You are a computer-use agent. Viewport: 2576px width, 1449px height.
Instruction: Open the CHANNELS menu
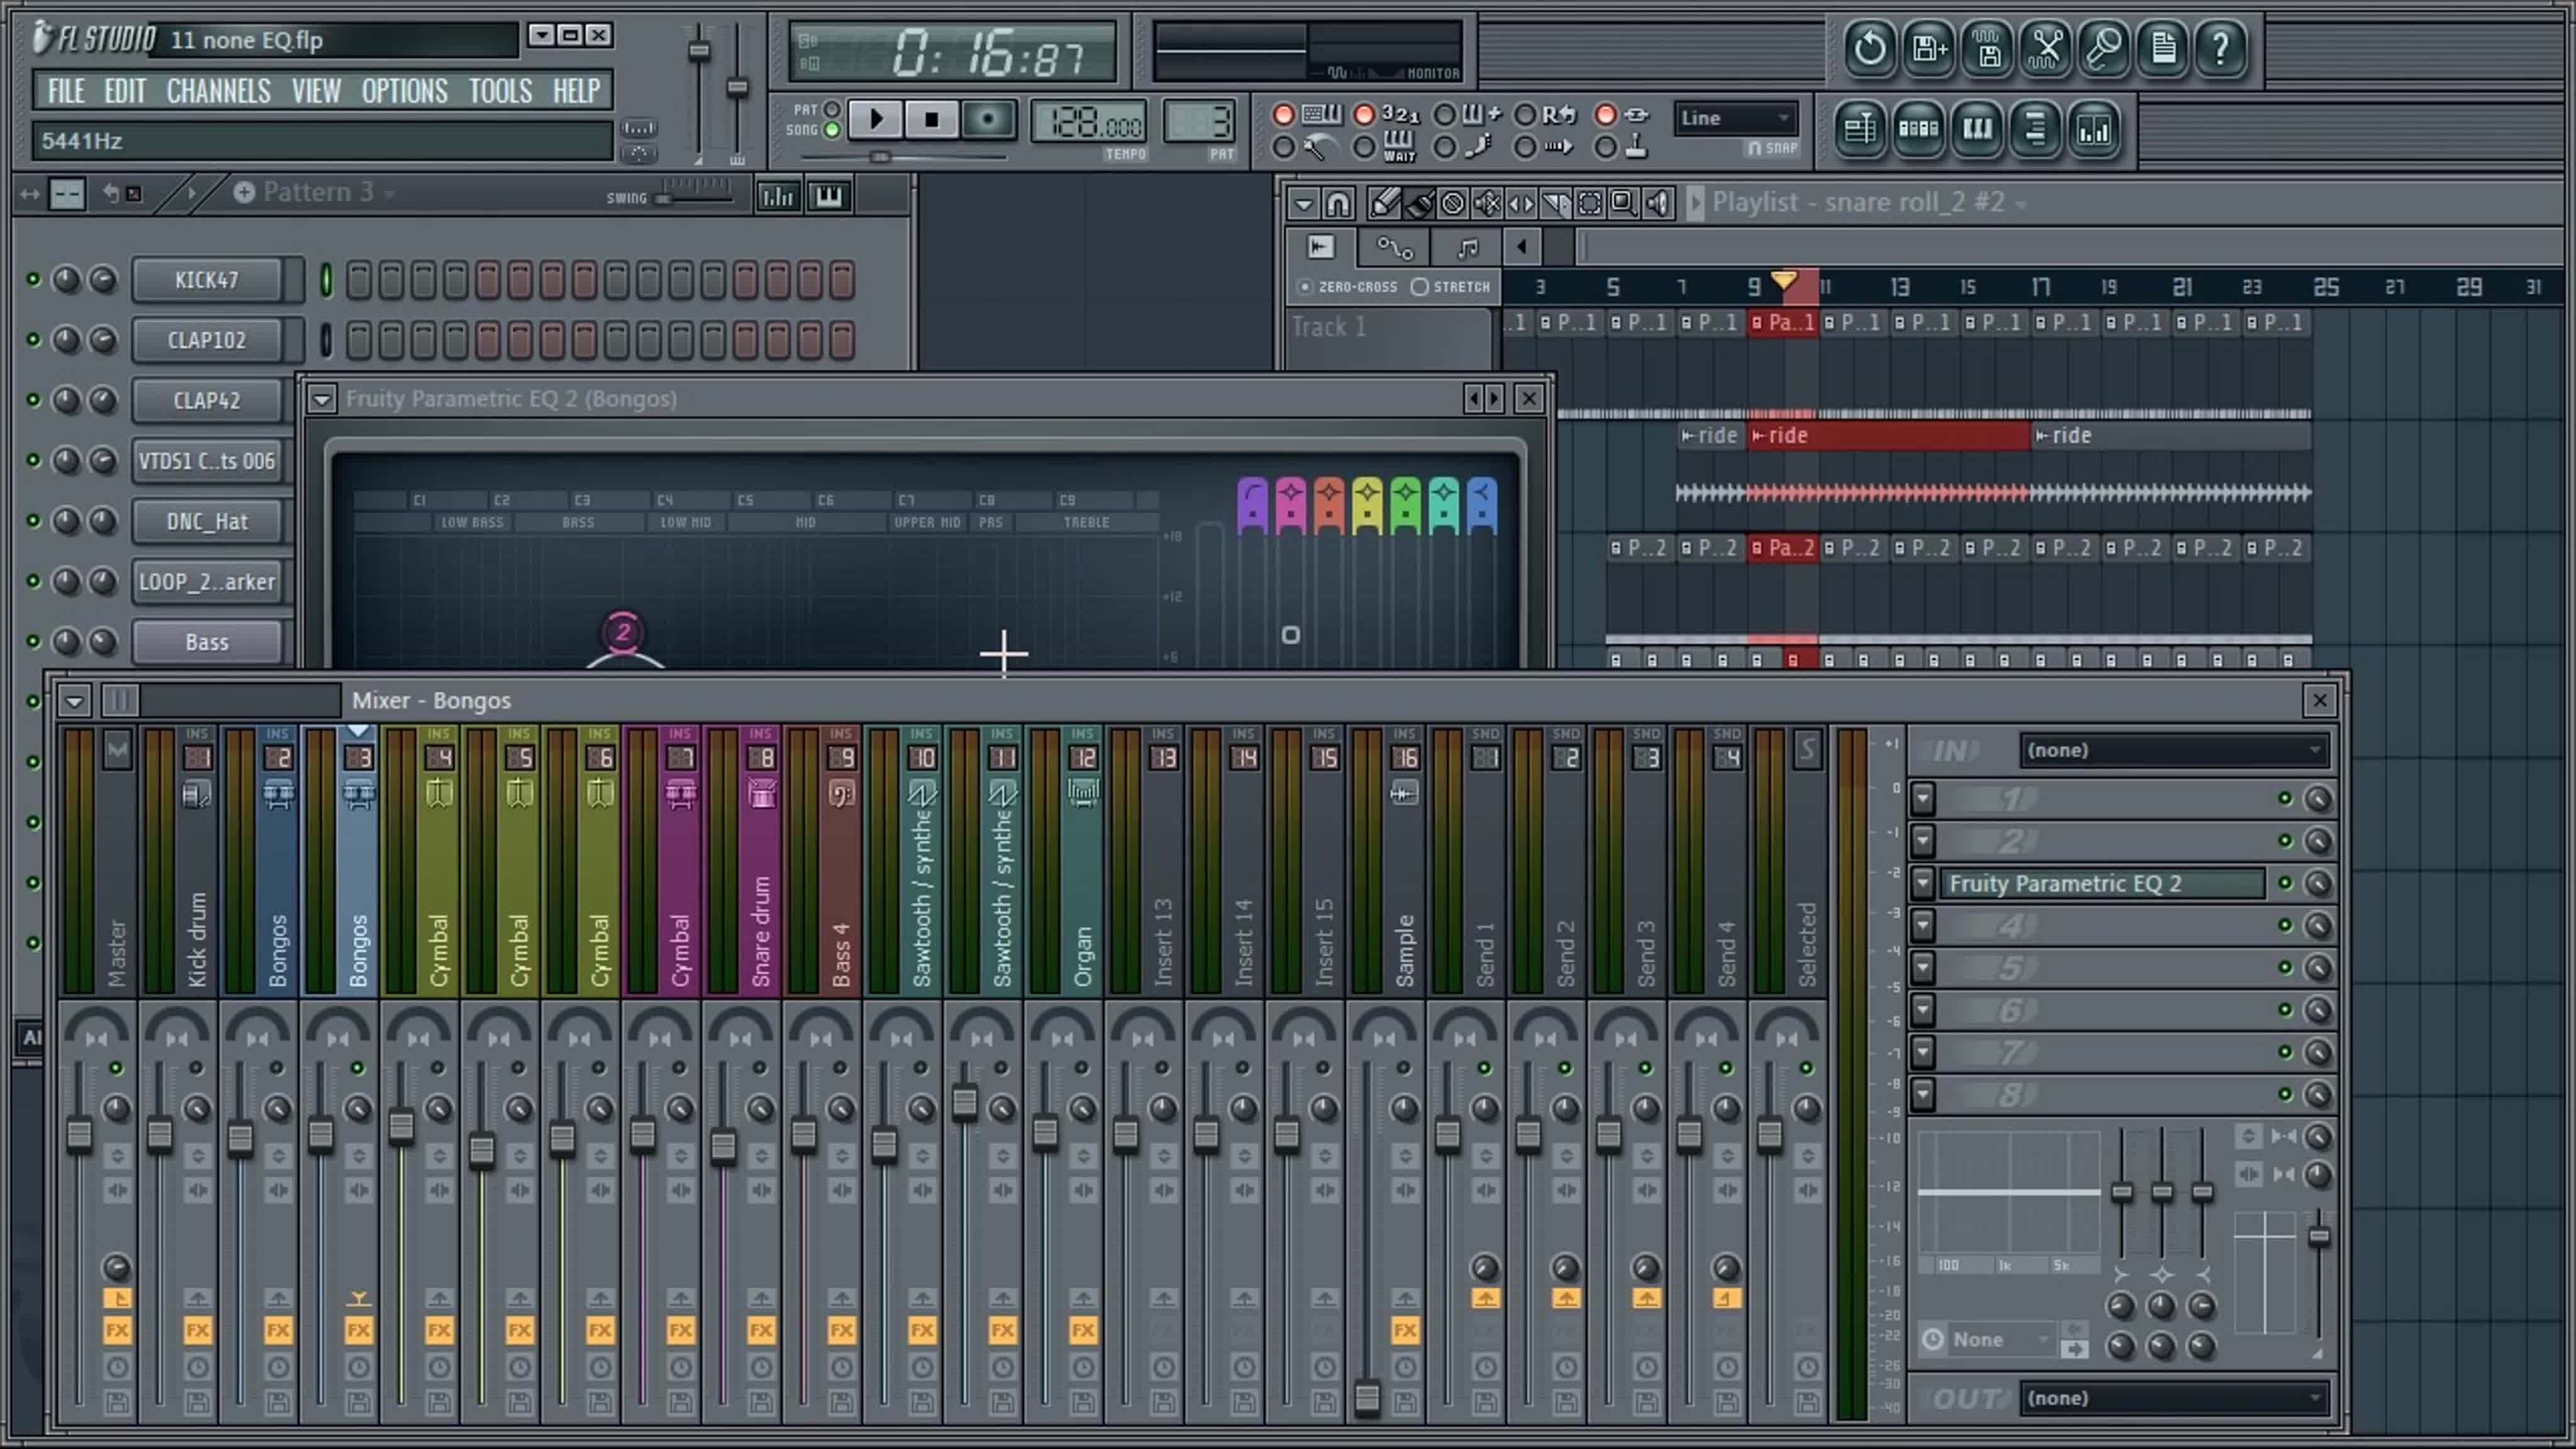pyautogui.click(x=218, y=91)
